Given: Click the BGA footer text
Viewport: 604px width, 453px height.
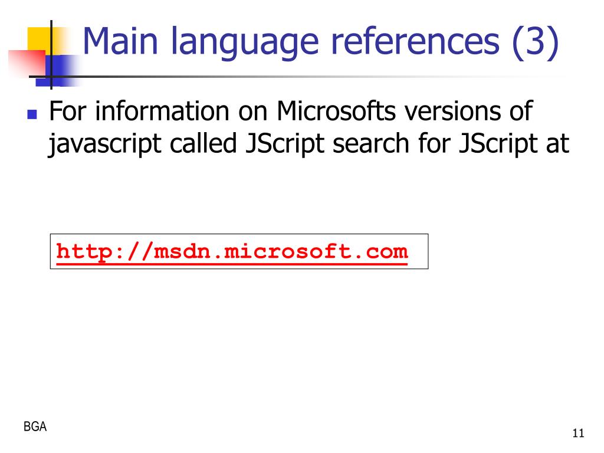Looking at the screenshot, I should click(35, 426).
